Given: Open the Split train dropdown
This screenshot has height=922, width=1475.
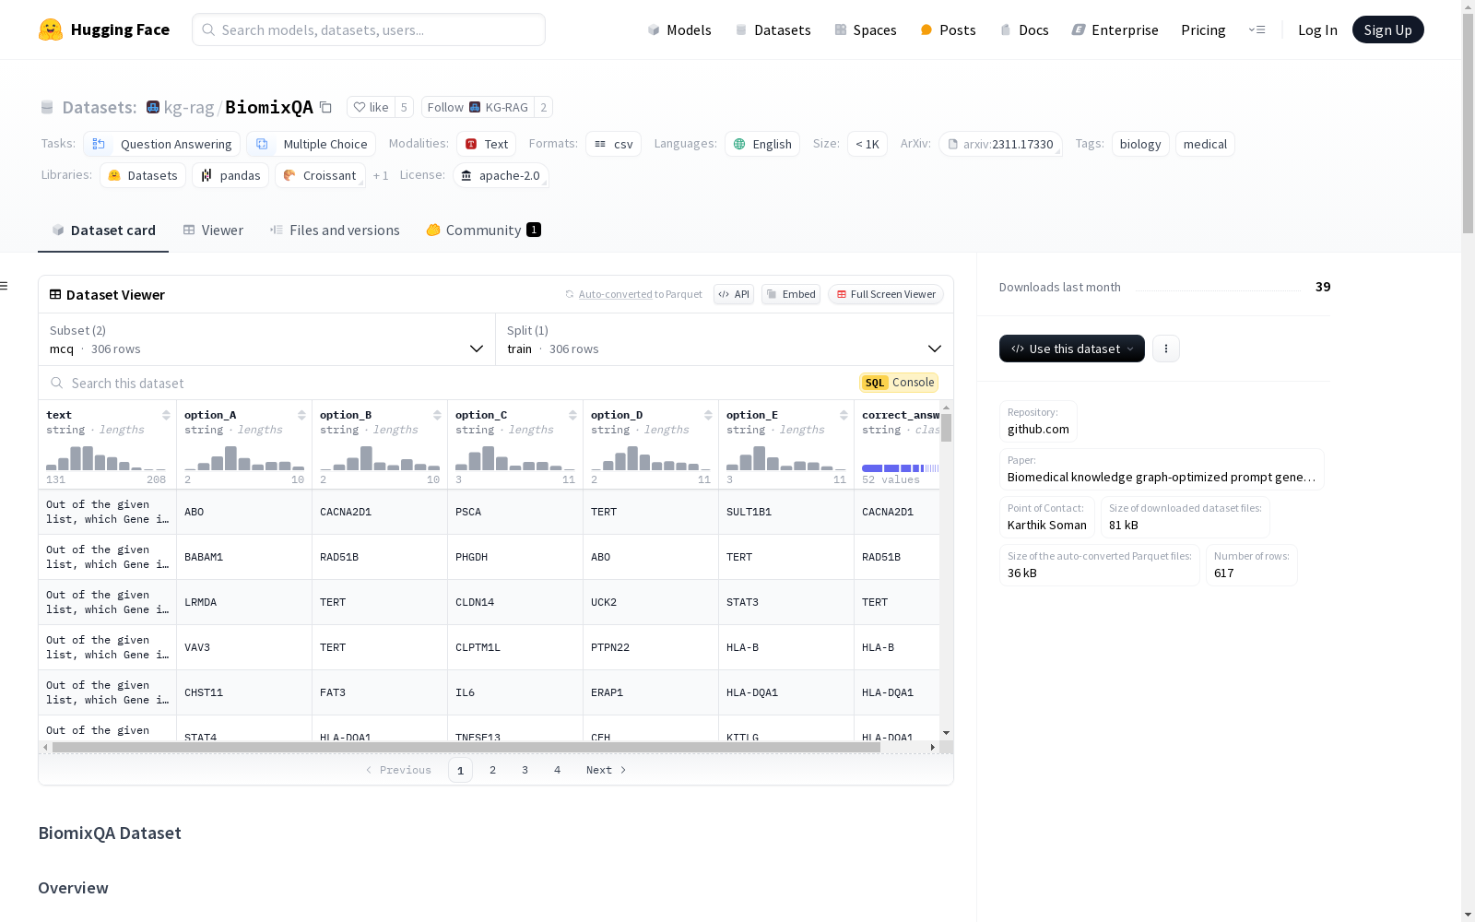Looking at the screenshot, I should [725, 339].
